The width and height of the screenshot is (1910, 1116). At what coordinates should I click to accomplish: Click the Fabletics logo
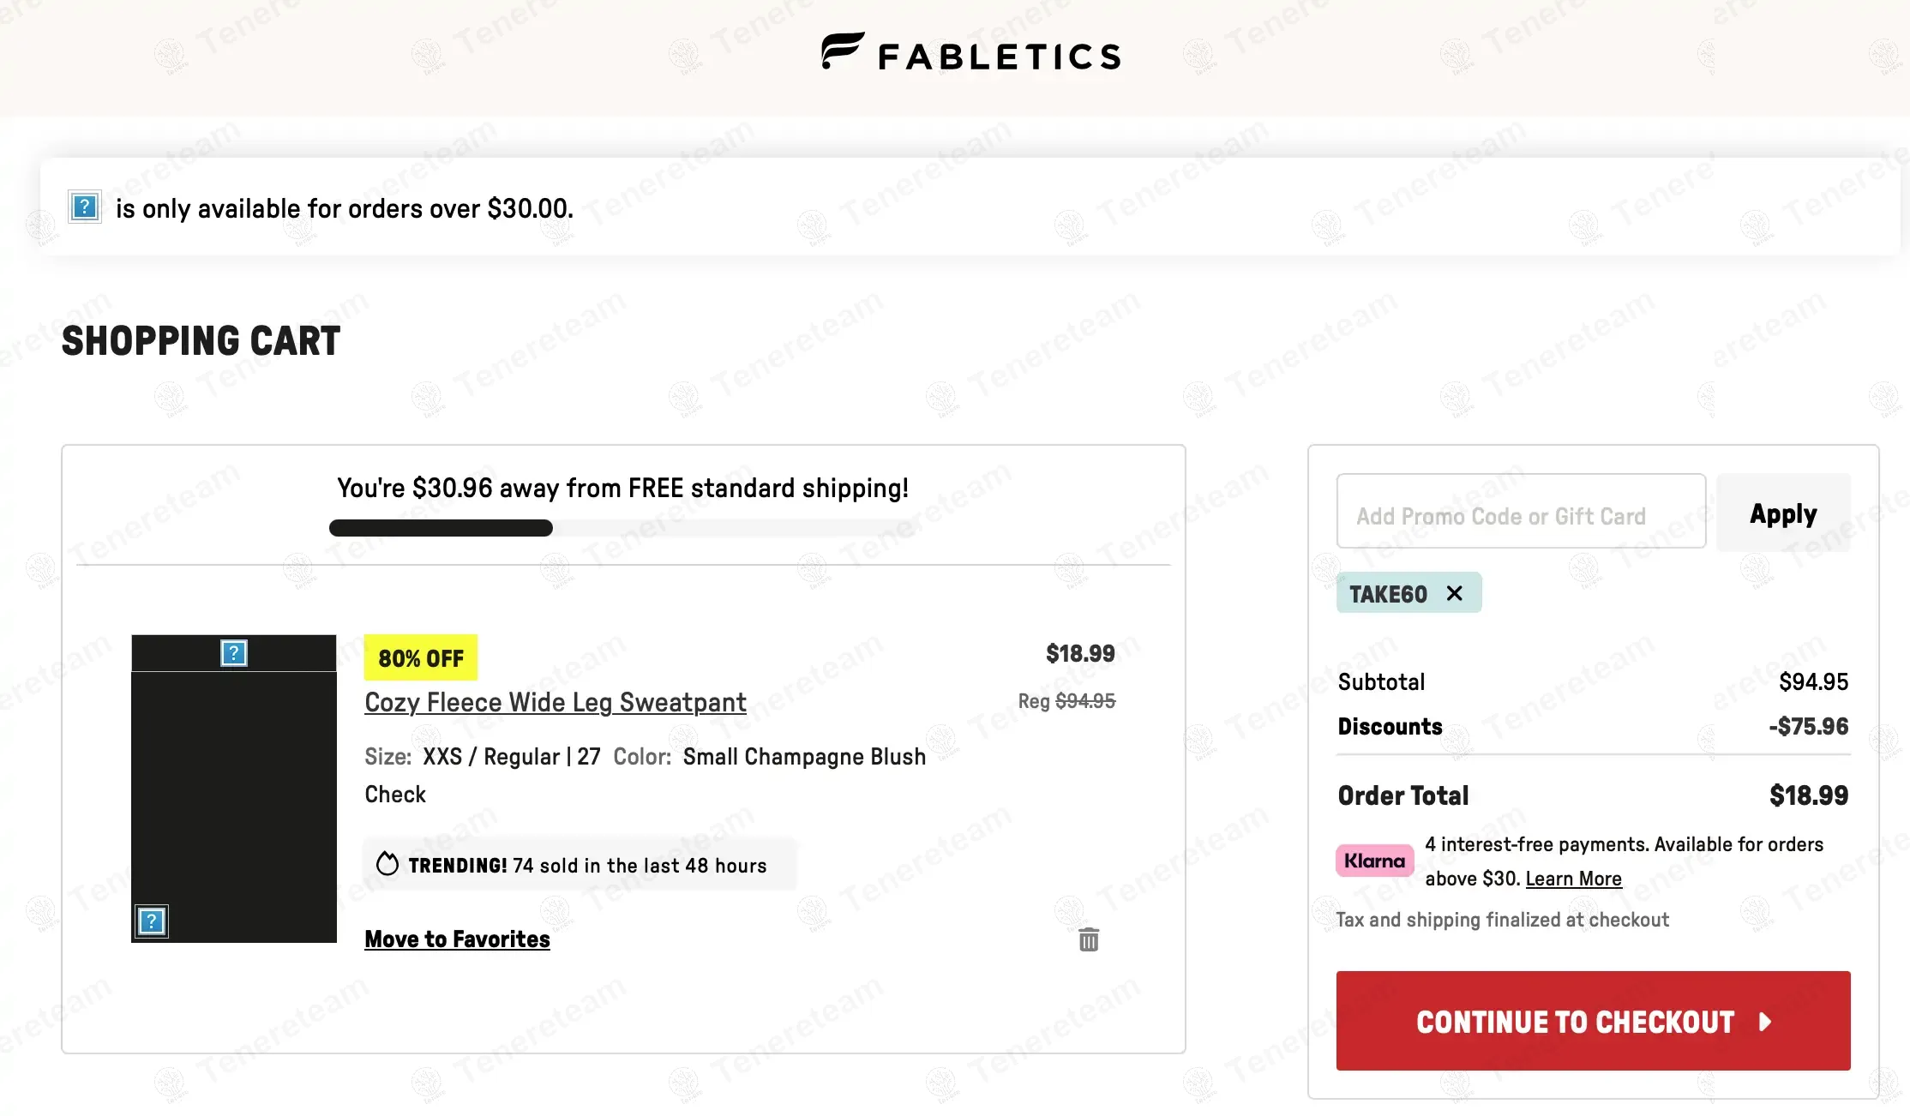(x=970, y=54)
